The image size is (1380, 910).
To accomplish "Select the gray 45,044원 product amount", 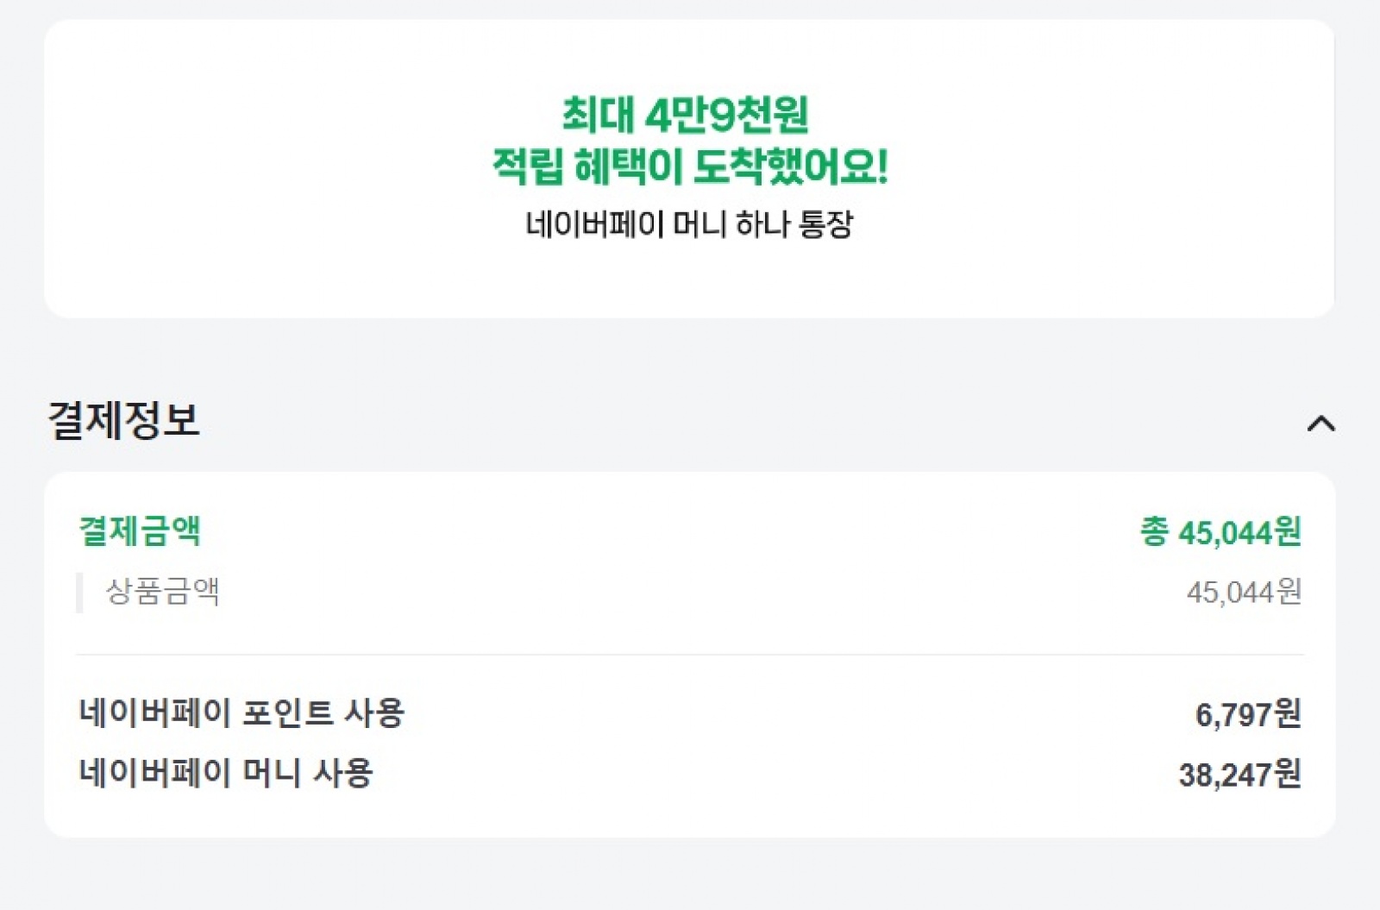I will [1243, 593].
